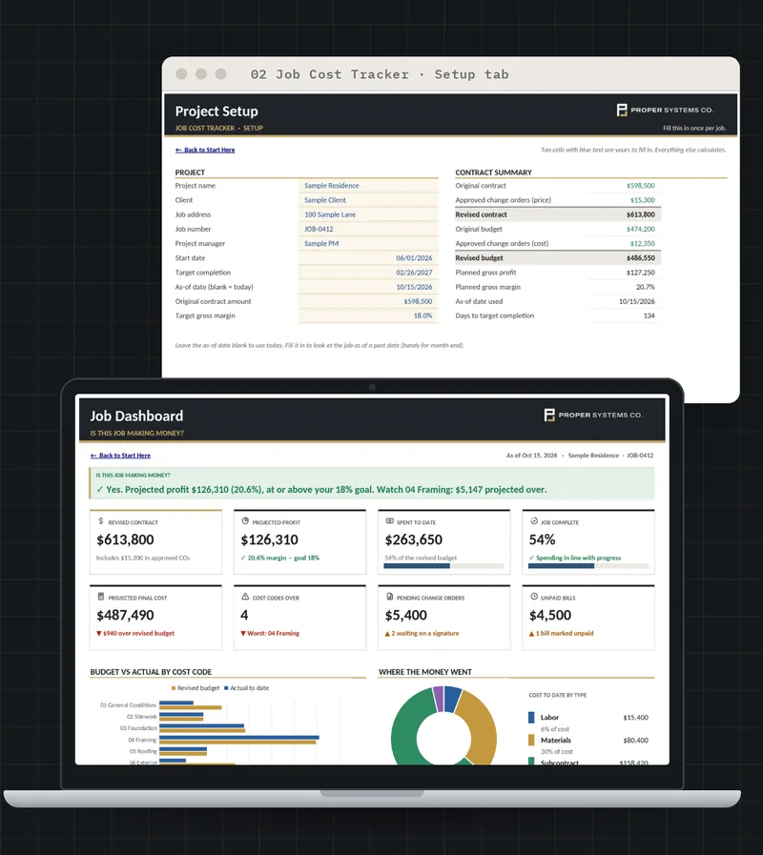This screenshot has width=763, height=855.
Task: Click the Planned gross margin value 20.7%
Action: pos(645,287)
